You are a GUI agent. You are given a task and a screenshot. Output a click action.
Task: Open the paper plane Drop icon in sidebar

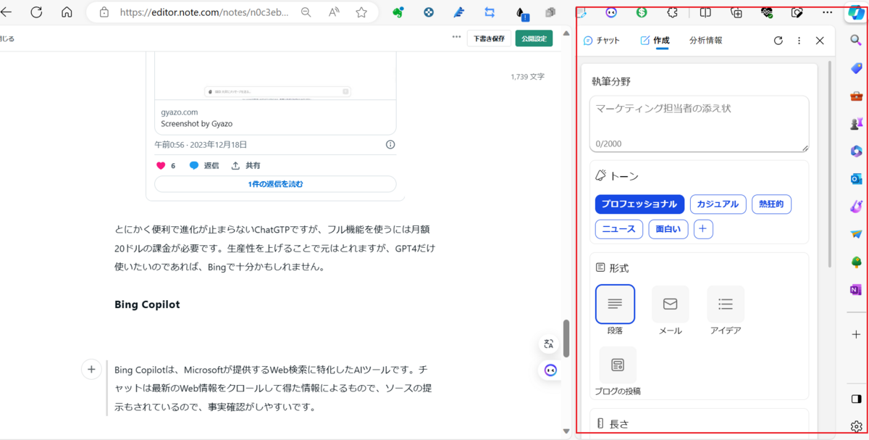[856, 234]
